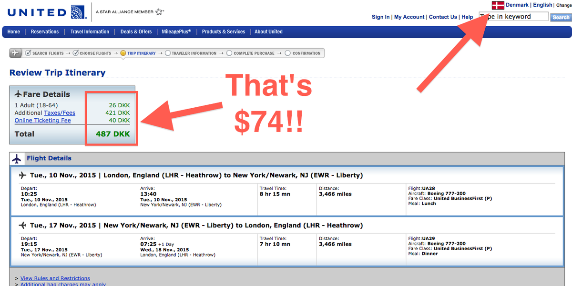The width and height of the screenshot is (572, 286).
Task: Open View Rules and Restrictions link
Action: click(55, 278)
